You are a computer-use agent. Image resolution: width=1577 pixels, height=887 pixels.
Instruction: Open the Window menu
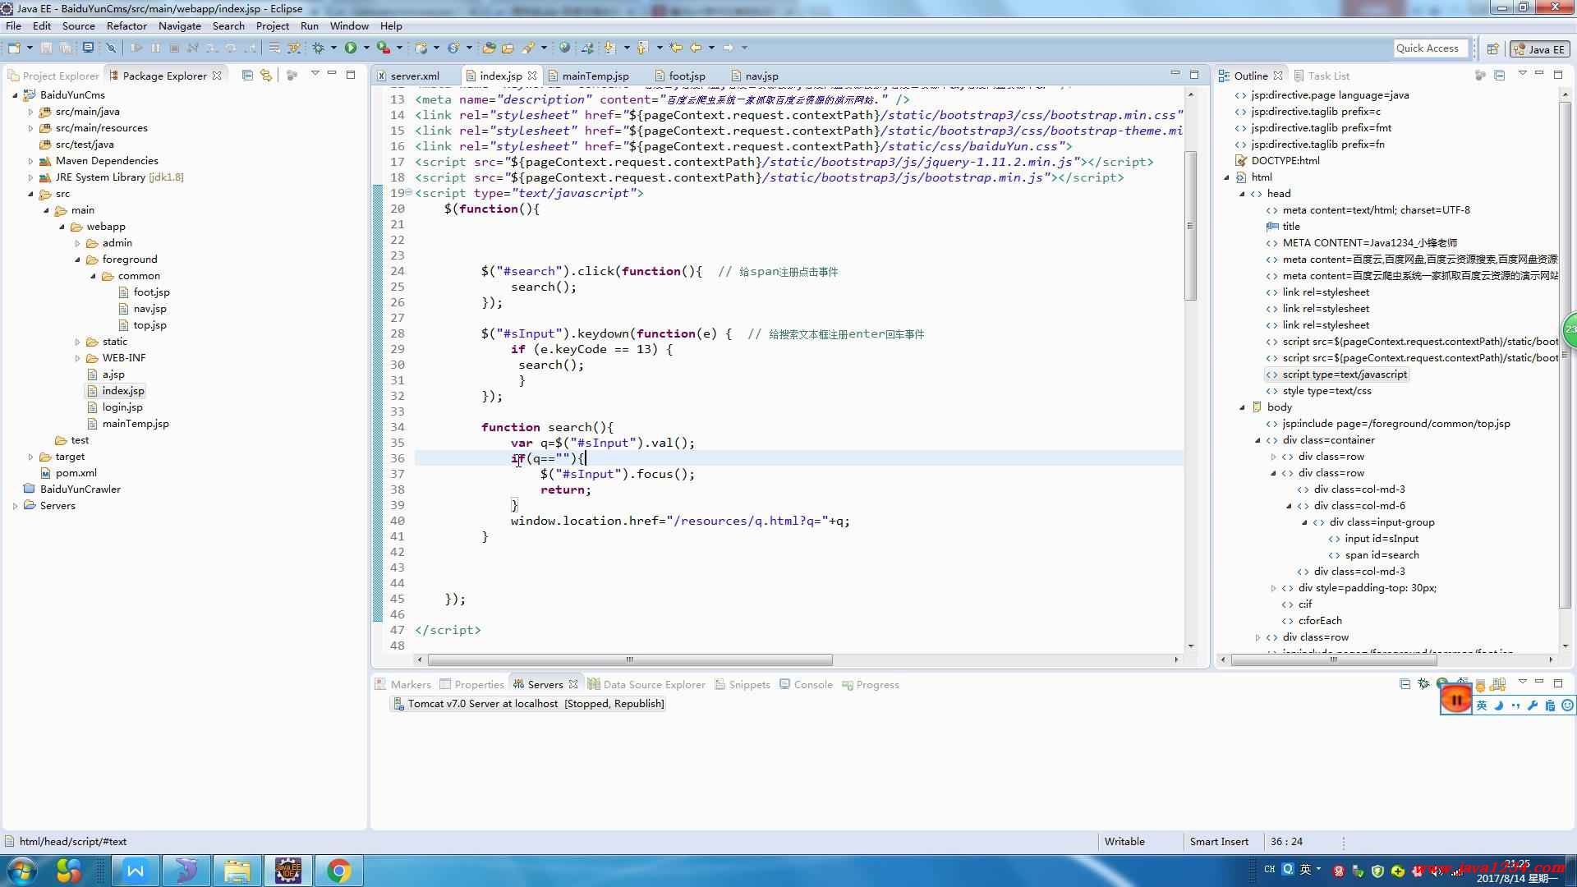click(349, 25)
